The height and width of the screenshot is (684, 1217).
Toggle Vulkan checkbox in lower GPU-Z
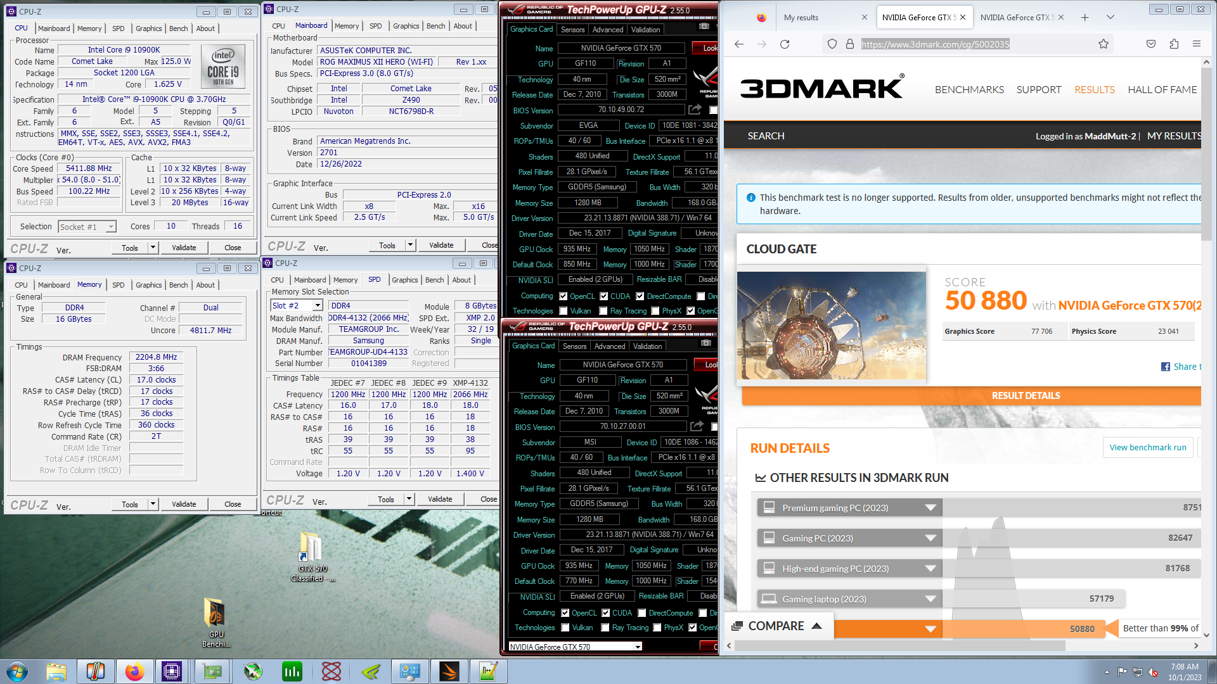tap(565, 628)
